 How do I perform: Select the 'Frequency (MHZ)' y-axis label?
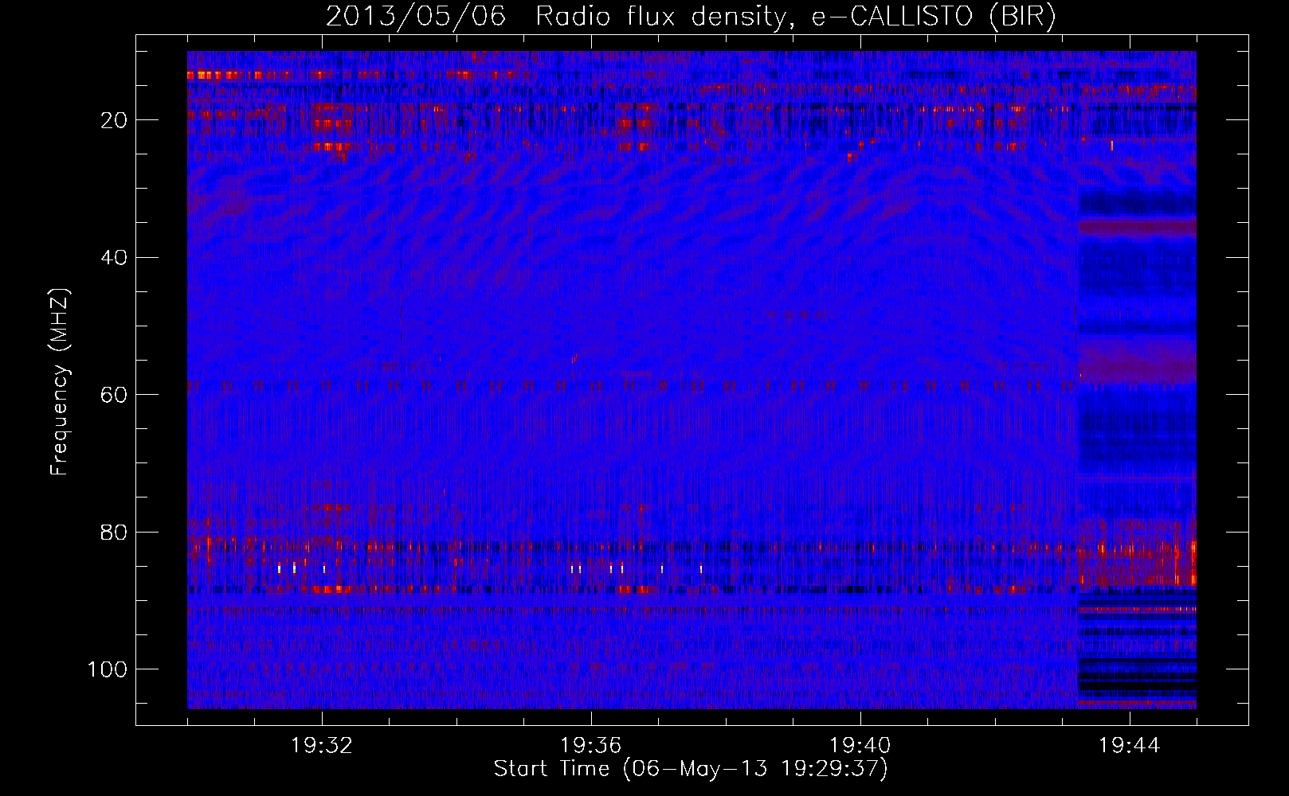(60, 382)
